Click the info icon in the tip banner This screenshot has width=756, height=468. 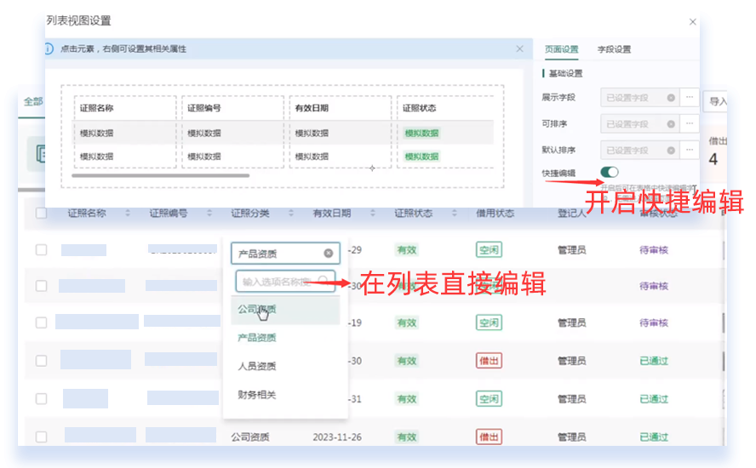tap(49, 49)
